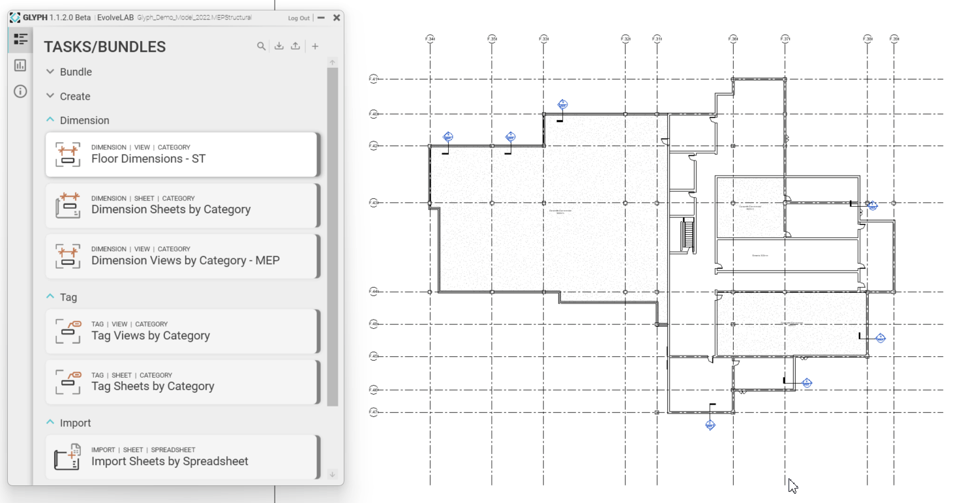Select grid bubble F.45 on left side
The width and height of the screenshot is (964, 503).
coord(374,356)
